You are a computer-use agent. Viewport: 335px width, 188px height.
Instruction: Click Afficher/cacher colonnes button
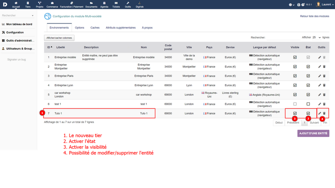[x=59, y=38]
